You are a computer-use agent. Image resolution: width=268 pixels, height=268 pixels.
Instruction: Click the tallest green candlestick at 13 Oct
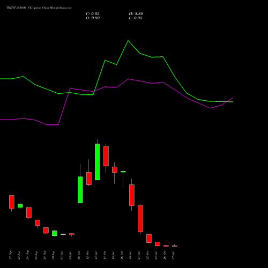click(98, 162)
